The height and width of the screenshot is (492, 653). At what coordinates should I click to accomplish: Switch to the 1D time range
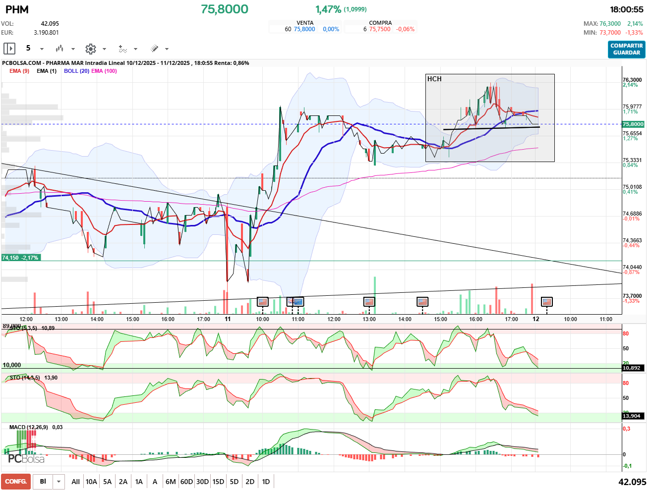pyautogui.click(x=266, y=482)
